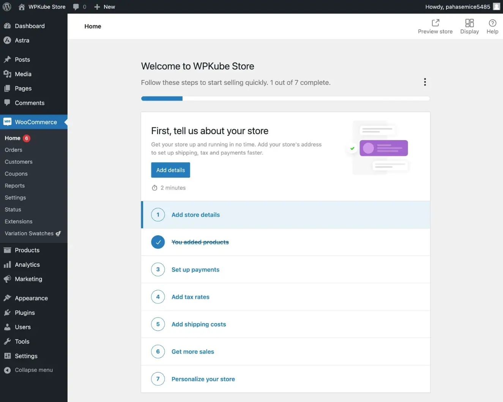This screenshot has width=503, height=402.
Task: Click the Help question mark icon
Action: (x=492, y=23)
